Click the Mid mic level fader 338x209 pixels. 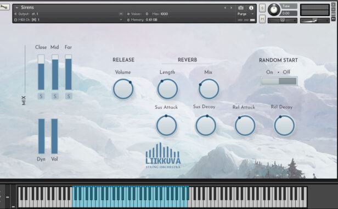pyautogui.click(x=55, y=72)
